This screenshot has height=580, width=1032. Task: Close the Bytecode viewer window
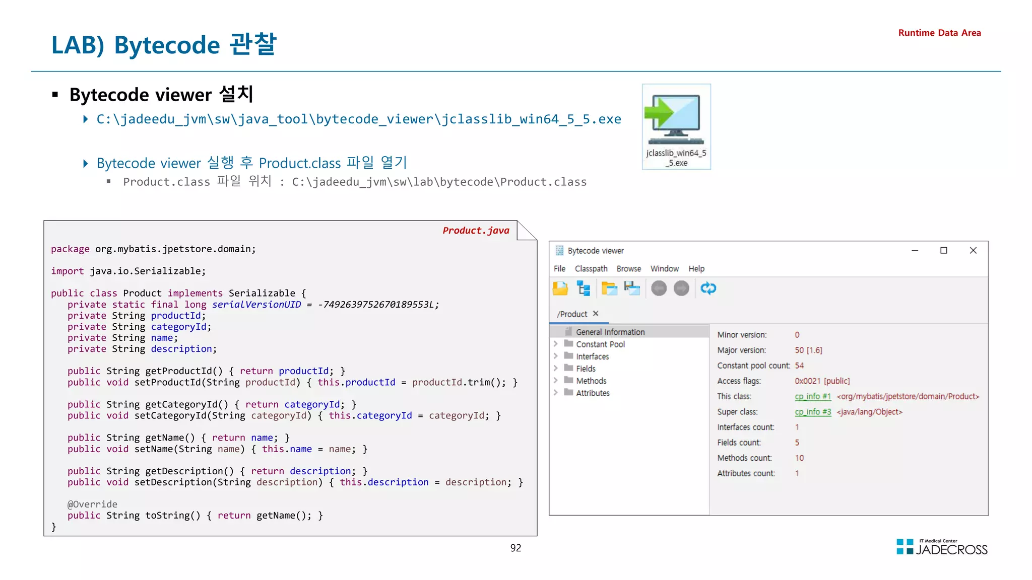pyautogui.click(x=973, y=251)
